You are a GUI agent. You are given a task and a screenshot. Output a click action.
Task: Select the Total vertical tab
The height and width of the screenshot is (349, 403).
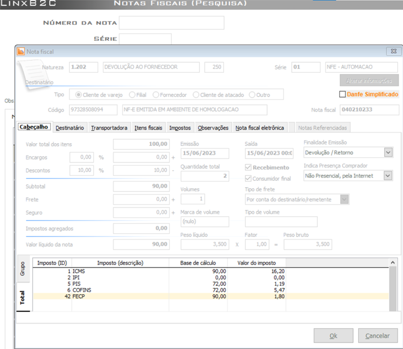(23, 298)
